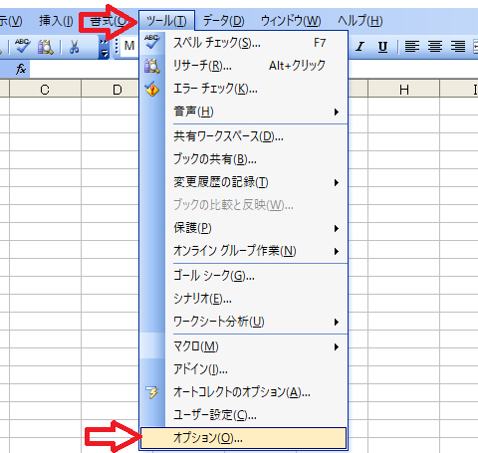Screen dimensions: 478x453
Task: Open the ヘルプ(H) menu
Action: tap(360, 21)
